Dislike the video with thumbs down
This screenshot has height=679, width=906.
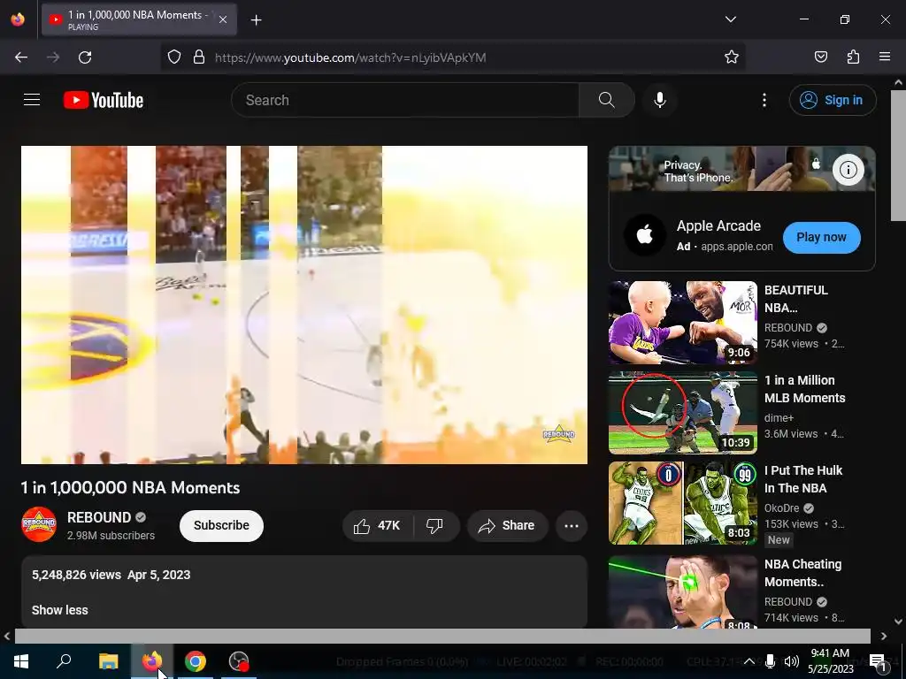click(x=435, y=526)
